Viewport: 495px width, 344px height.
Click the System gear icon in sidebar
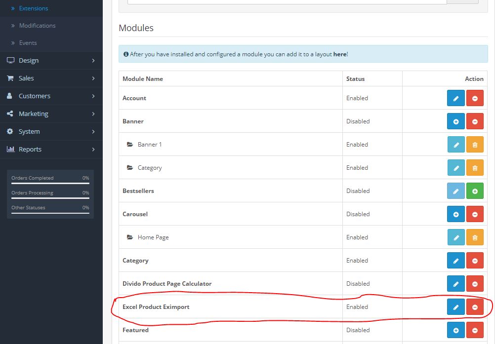coord(10,131)
